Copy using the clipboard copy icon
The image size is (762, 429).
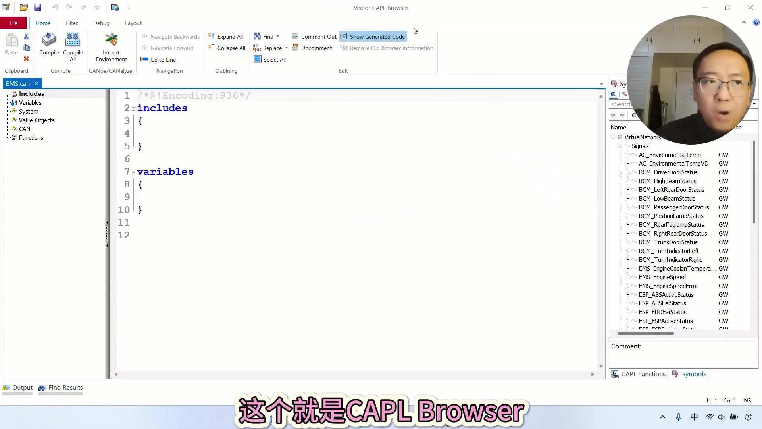tap(26, 48)
